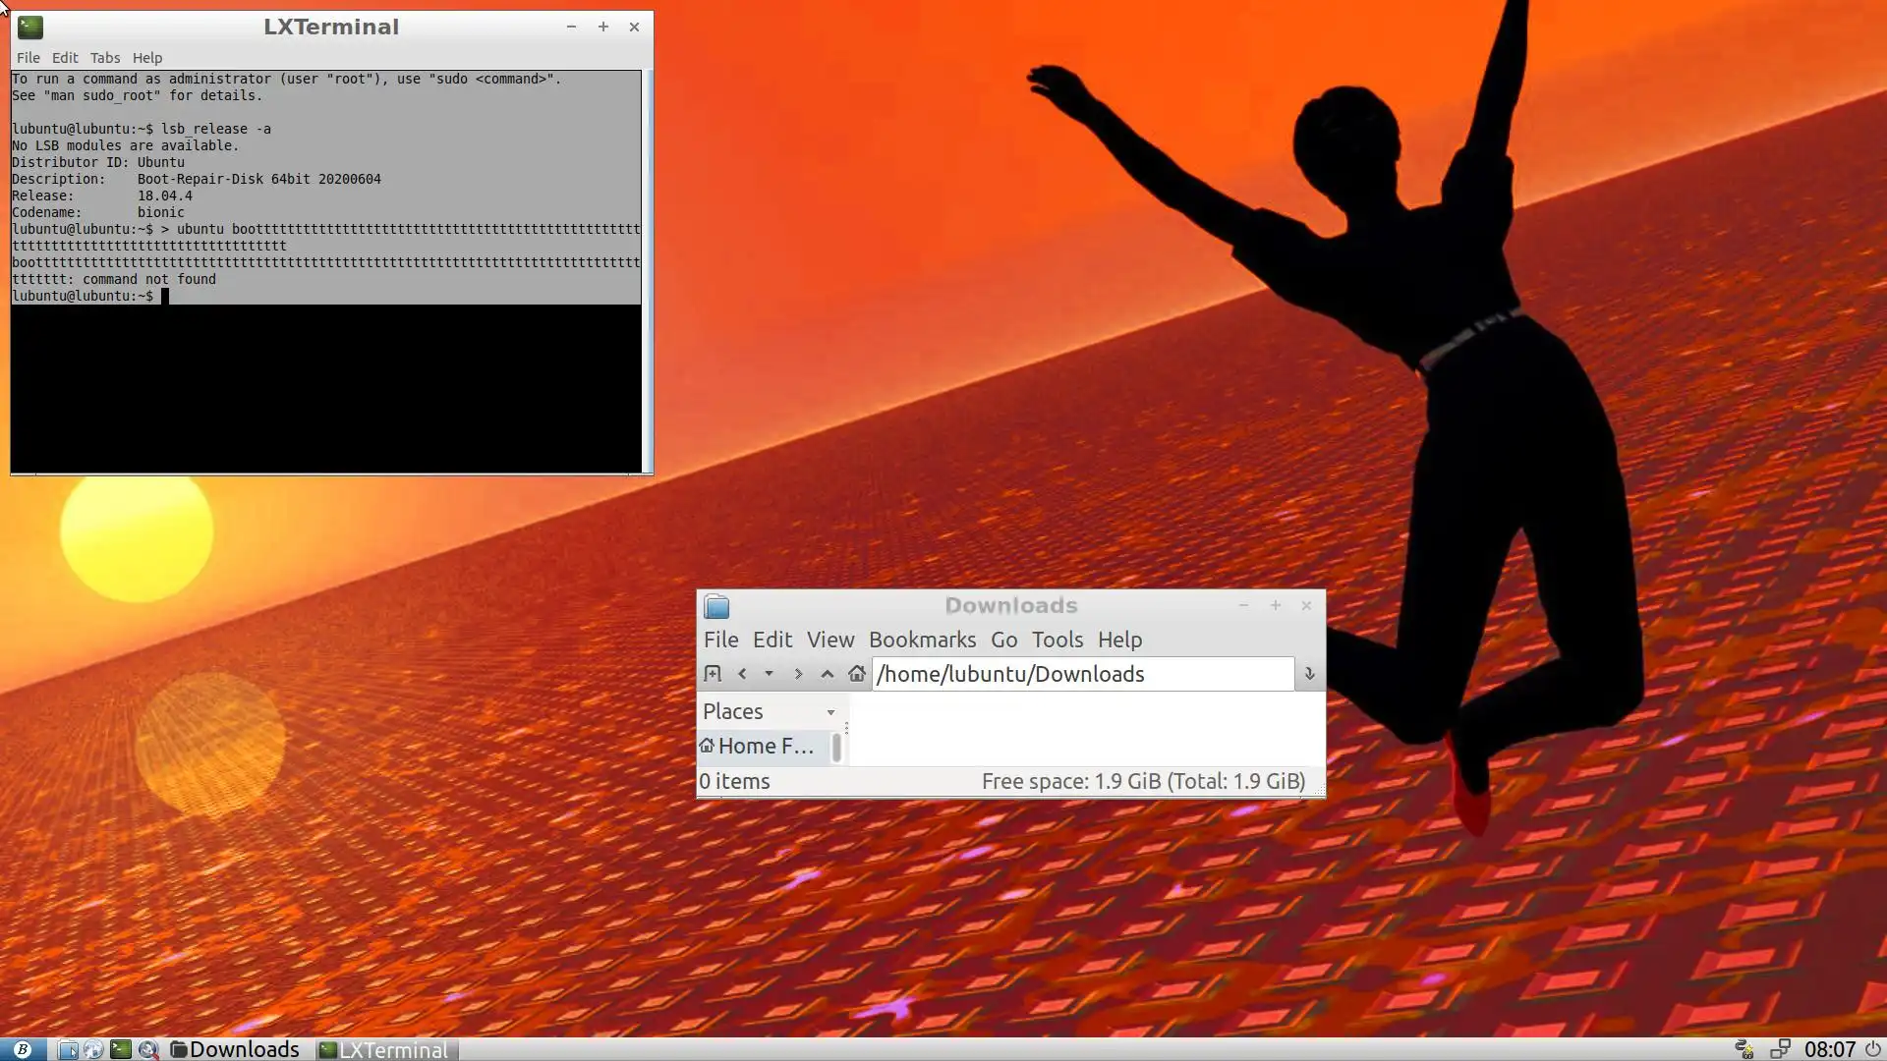This screenshot has height=1061, width=1887.
Task: Switch to Downloads window via taskbar button
Action: point(235,1049)
